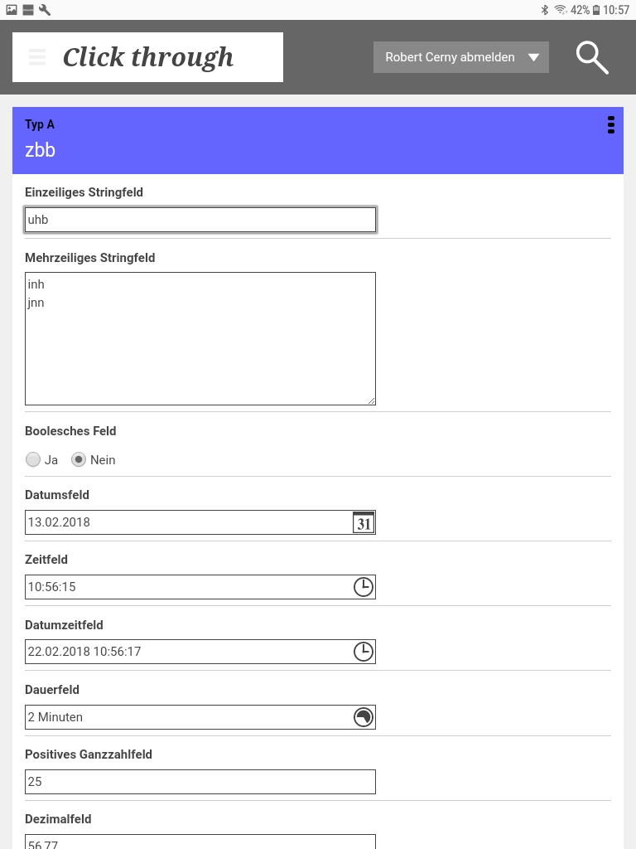Click inside the Mehrzeiliges Stringfeld textarea
The width and height of the screenshot is (636, 849).
(200, 348)
